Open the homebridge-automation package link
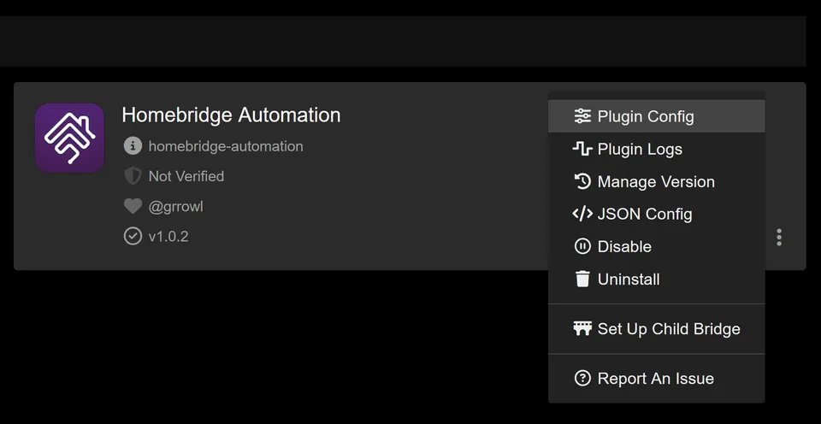The width and height of the screenshot is (821, 424). coord(226,146)
